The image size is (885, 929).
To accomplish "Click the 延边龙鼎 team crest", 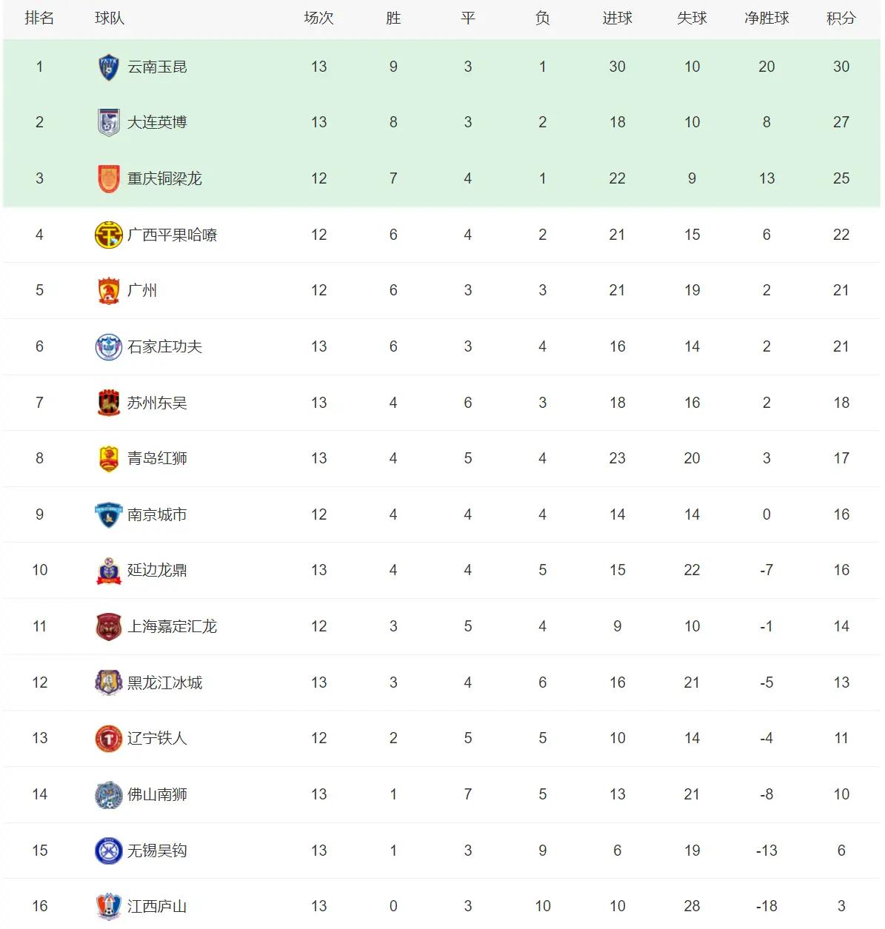I will click(x=109, y=571).
